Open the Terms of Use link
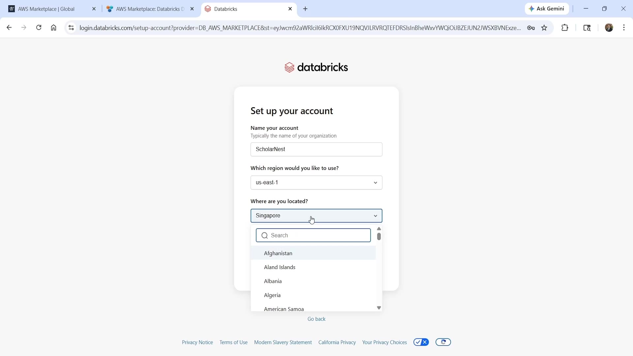The width and height of the screenshot is (633, 356). [x=233, y=342]
